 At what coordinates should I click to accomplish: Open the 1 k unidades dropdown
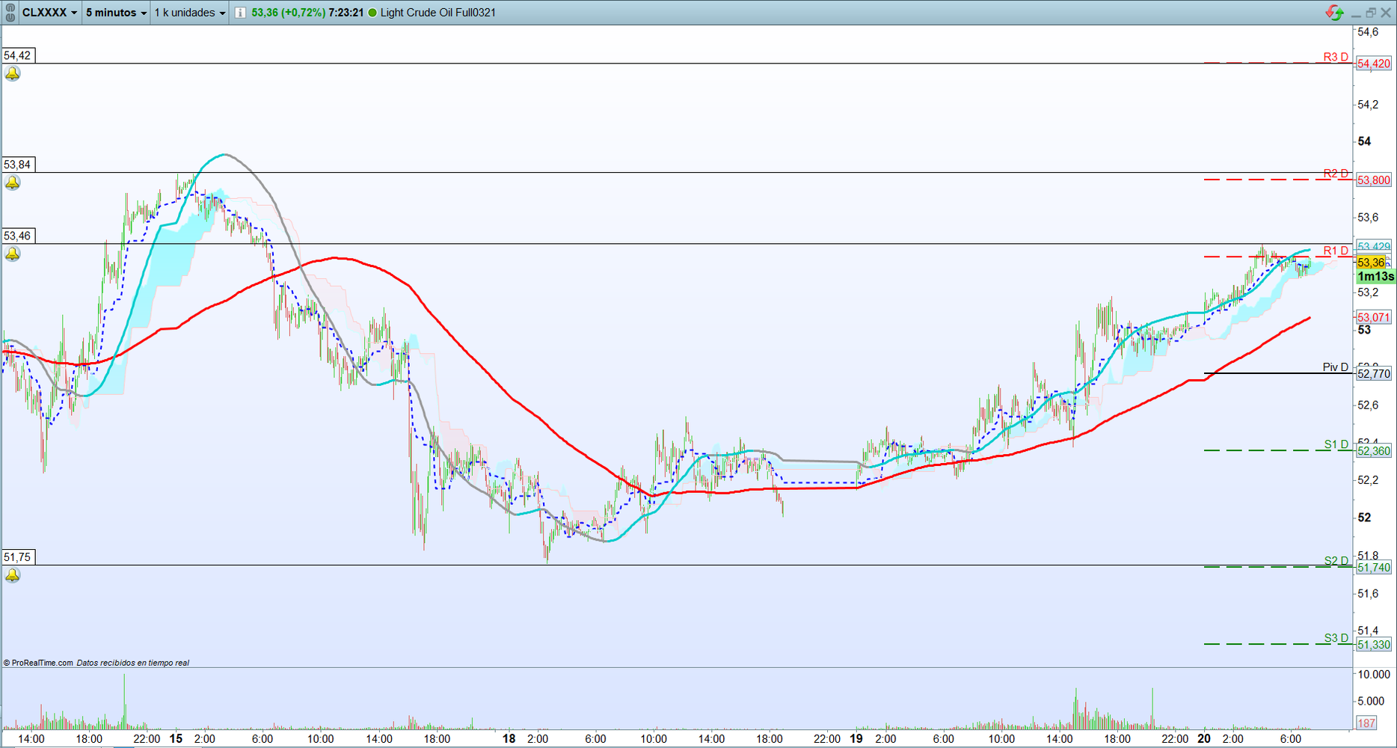(190, 13)
